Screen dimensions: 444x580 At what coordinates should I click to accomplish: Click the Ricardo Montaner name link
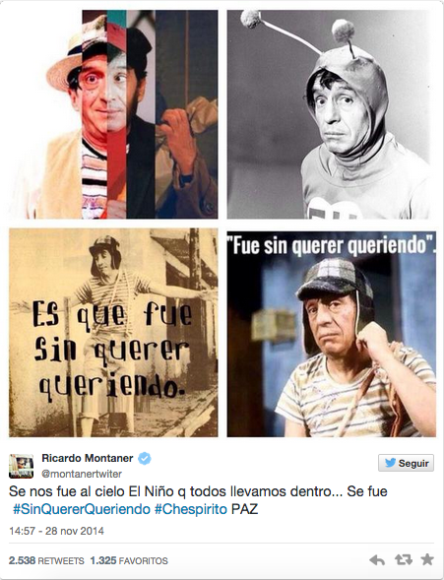pyautogui.click(x=88, y=458)
